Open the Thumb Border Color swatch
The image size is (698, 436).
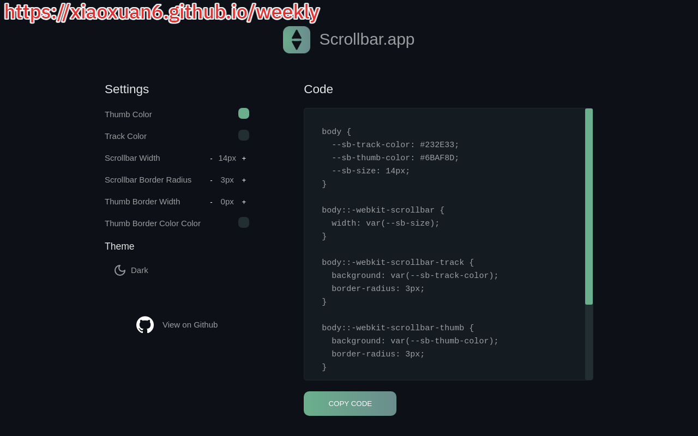pos(244,222)
